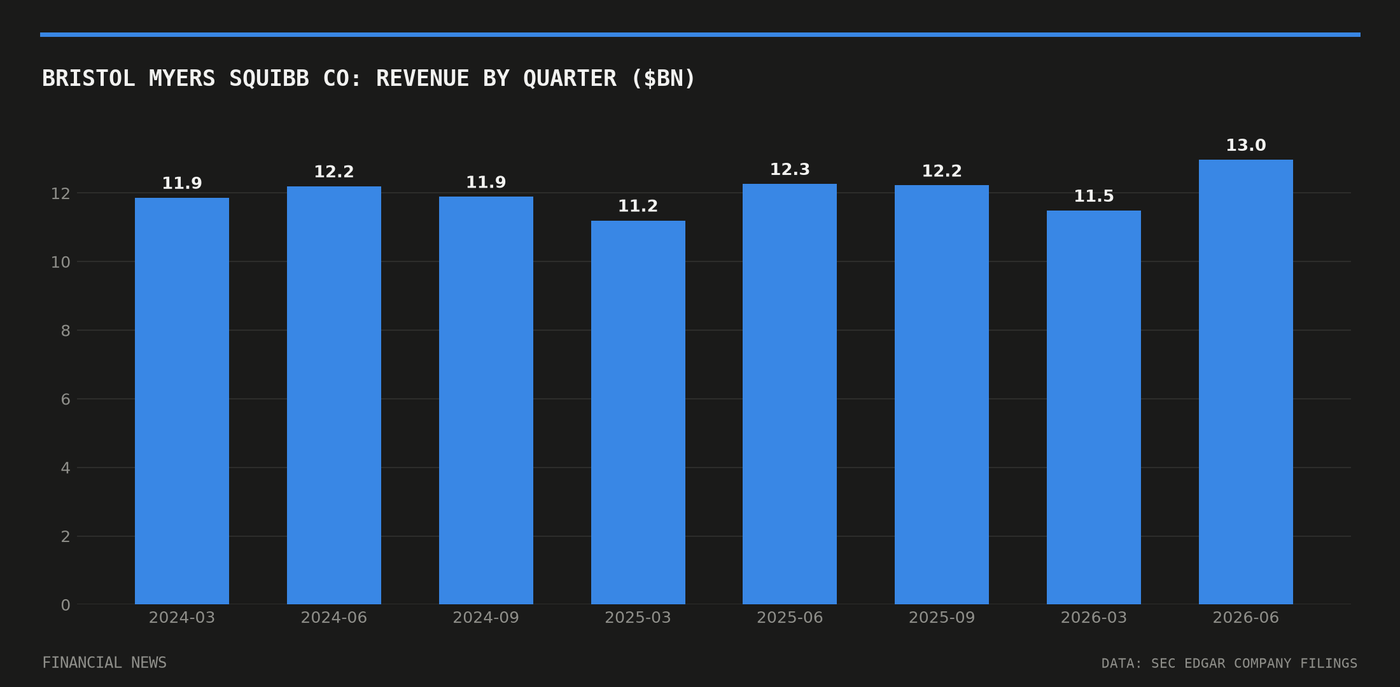Click the chart title about Bristol Myers Squibb revenue
The height and width of the screenshot is (687, 1400).
click(368, 78)
